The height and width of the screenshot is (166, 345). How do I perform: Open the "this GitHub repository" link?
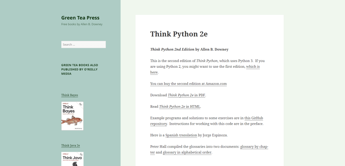point(254,118)
